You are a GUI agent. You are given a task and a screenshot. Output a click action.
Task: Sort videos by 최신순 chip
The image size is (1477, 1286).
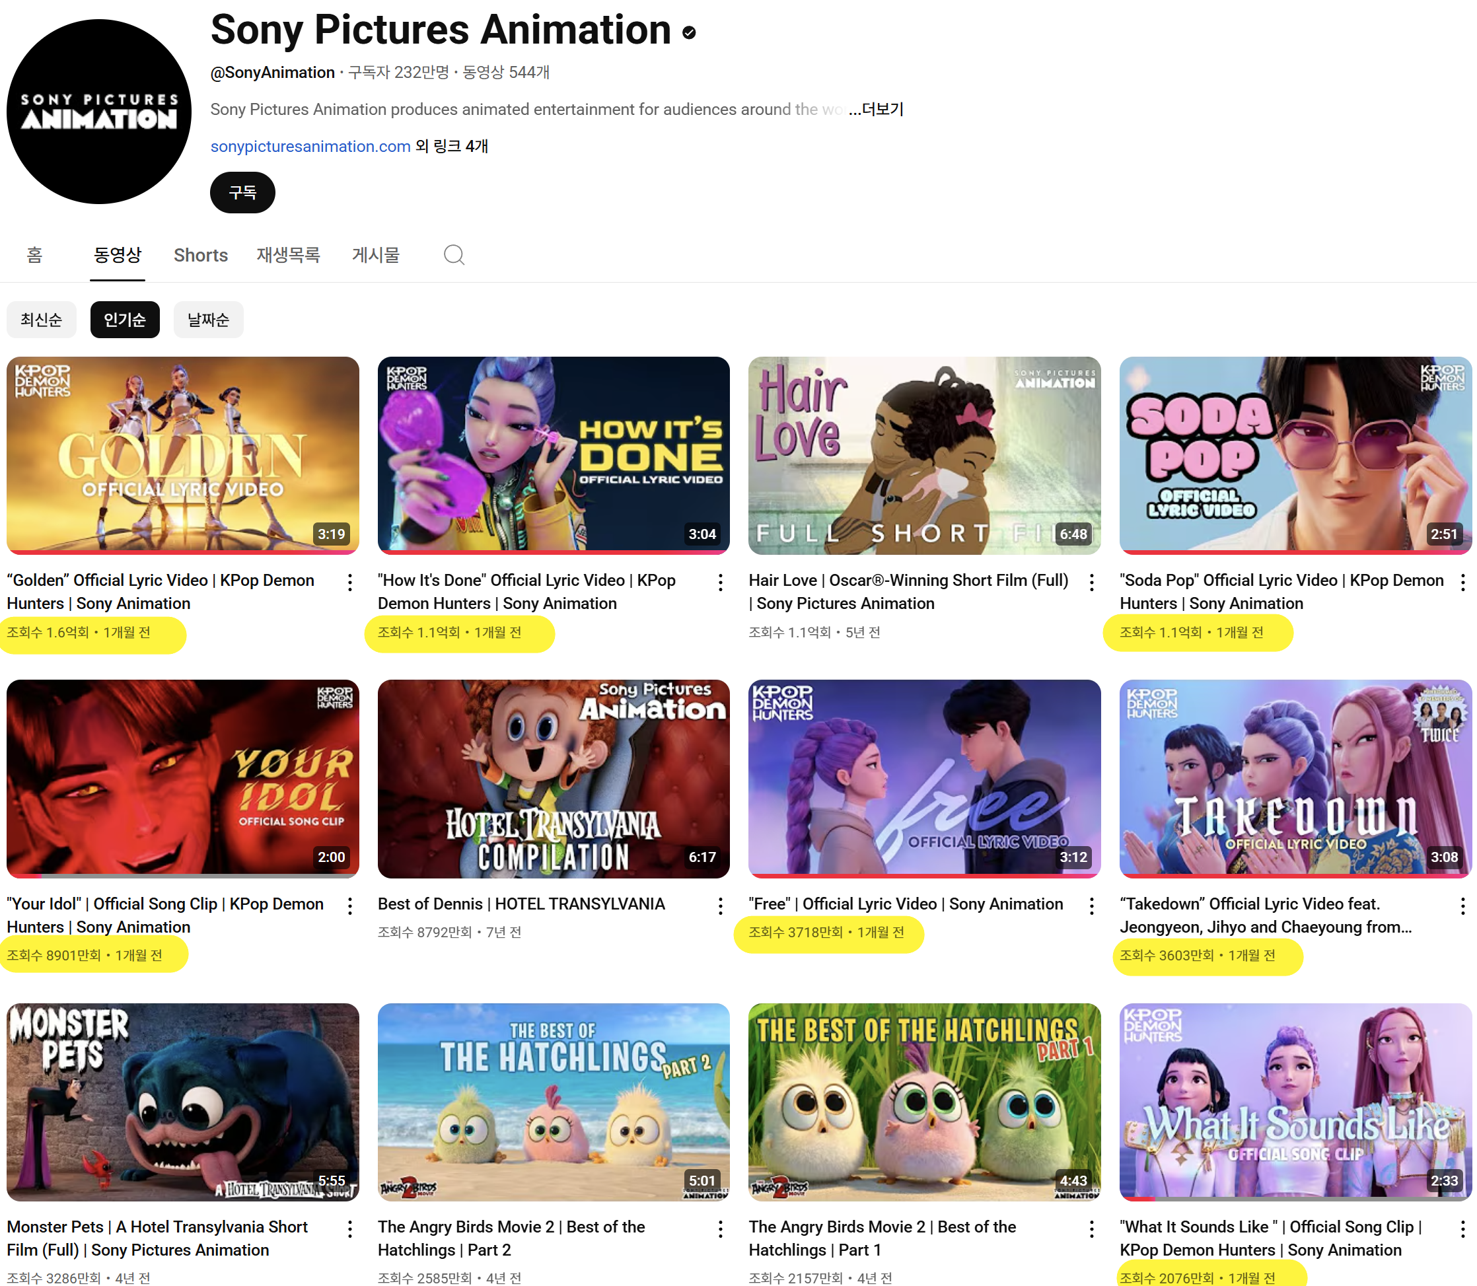pos(42,319)
